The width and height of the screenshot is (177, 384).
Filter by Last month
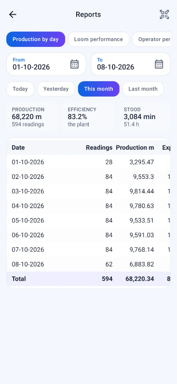[143, 89]
